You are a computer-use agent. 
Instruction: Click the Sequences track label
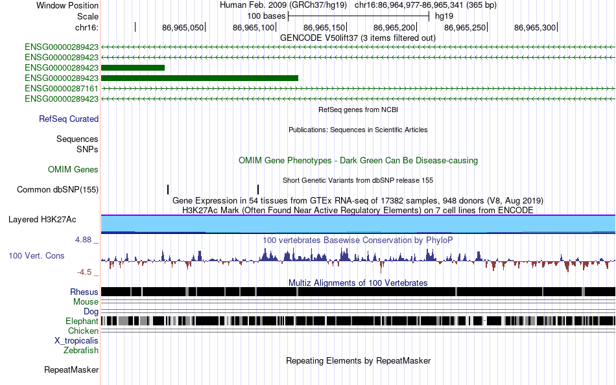77,139
